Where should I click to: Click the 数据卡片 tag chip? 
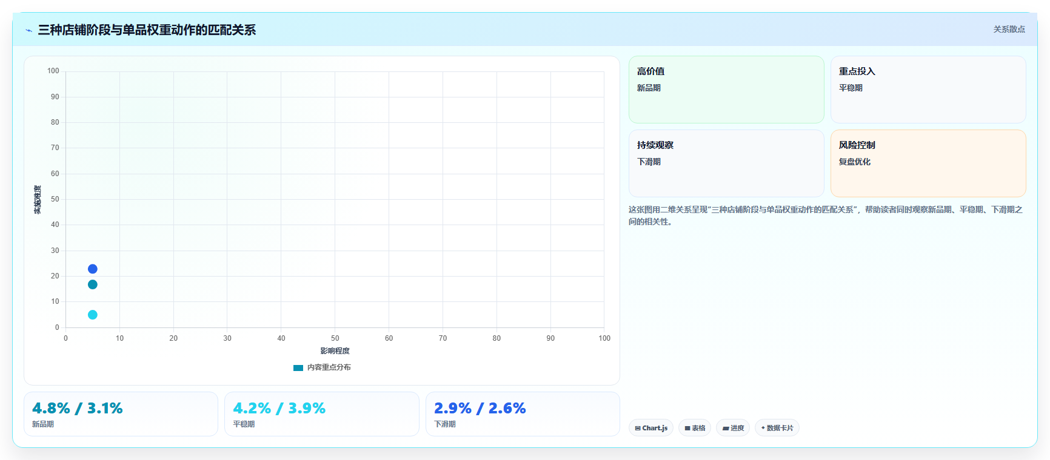click(x=777, y=428)
